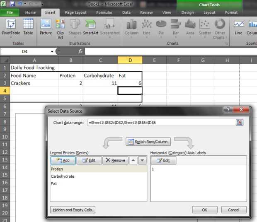Screen dimensions: 257x222
Task: Switch to the Page Layout tab
Action: 75,12
